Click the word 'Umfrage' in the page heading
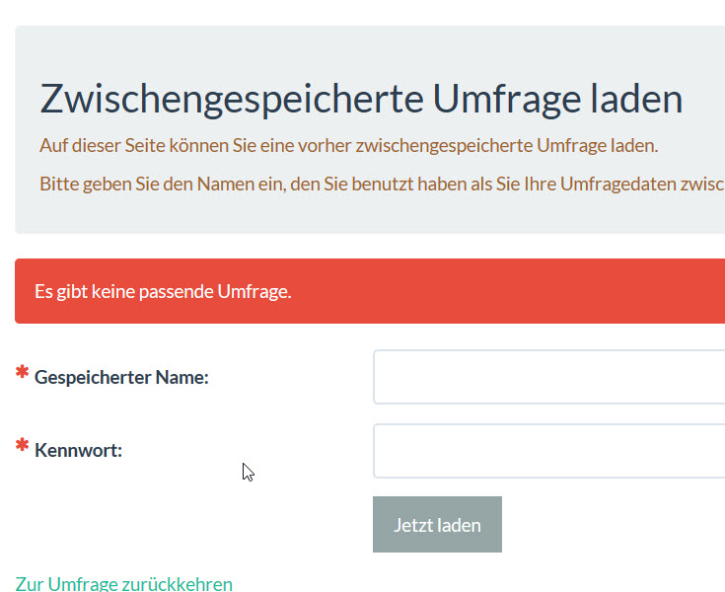This screenshot has width=725, height=592. [507, 100]
